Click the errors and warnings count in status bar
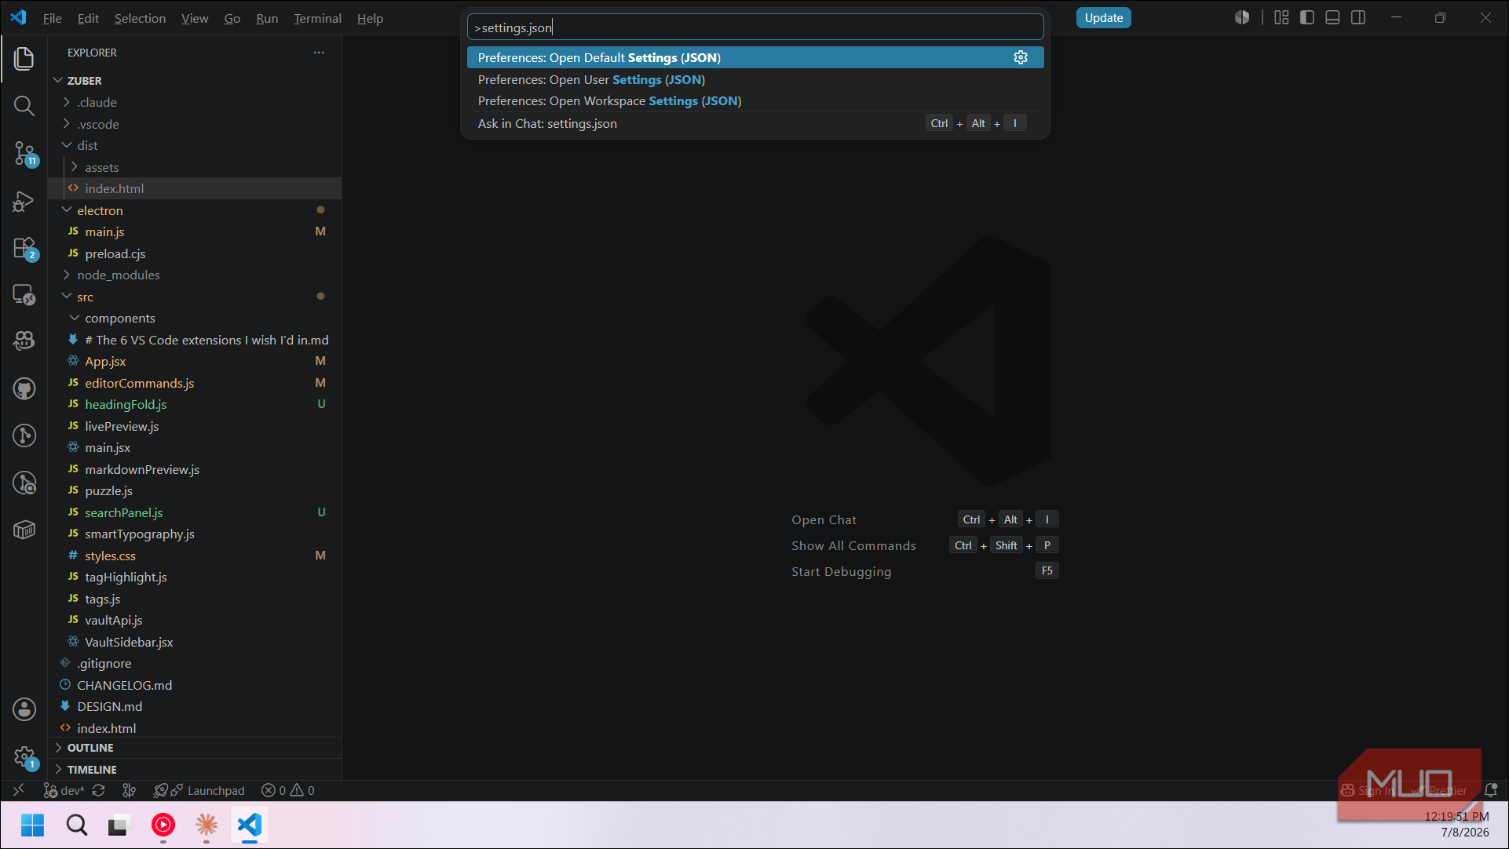This screenshot has width=1509, height=849. click(288, 790)
